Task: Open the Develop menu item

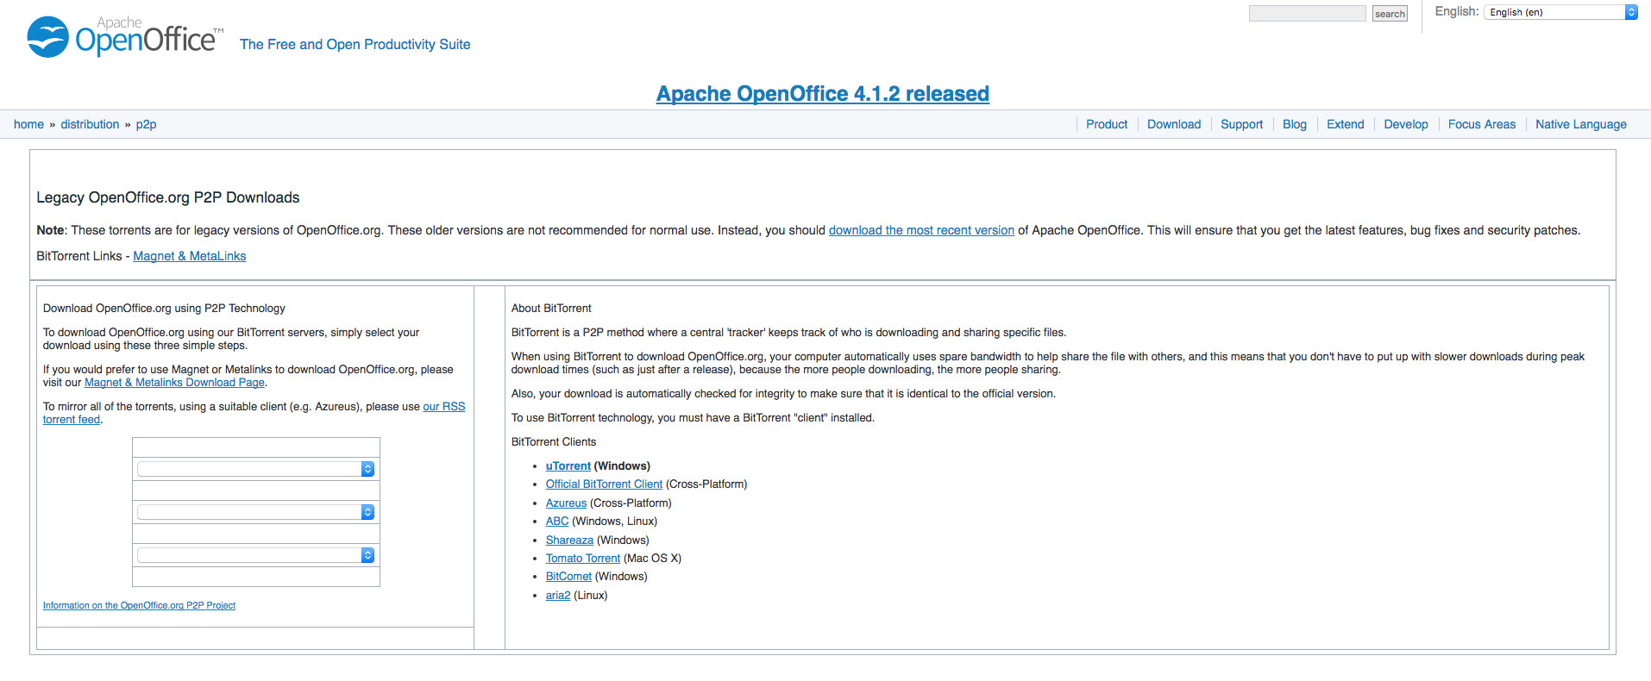Action: tap(1406, 124)
